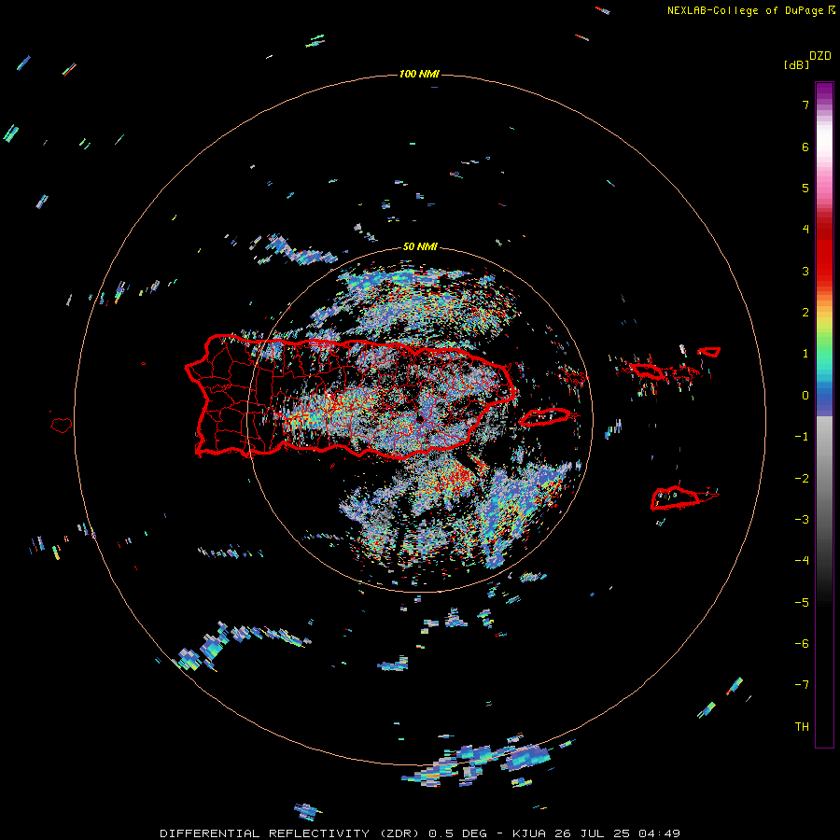Click the 1 tick label on the color scale
Screen dimensions: 840x840
click(x=805, y=354)
